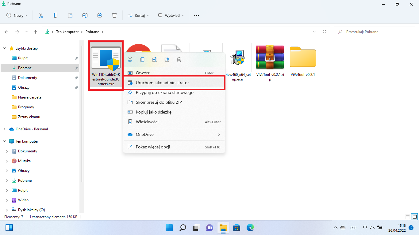Click the Rename icon in the context menu
Image resolution: width=419 pixels, height=235 pixels.
coord(155,60)
